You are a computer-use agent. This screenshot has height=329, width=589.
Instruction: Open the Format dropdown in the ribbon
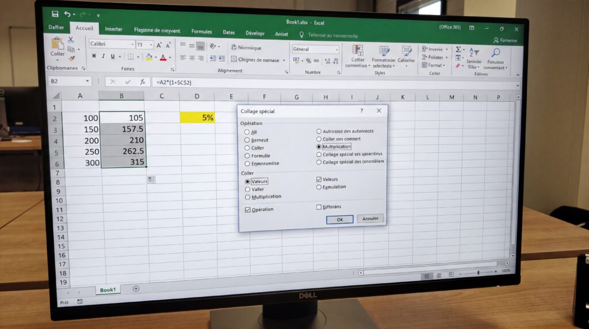click(x=444, y=66)
